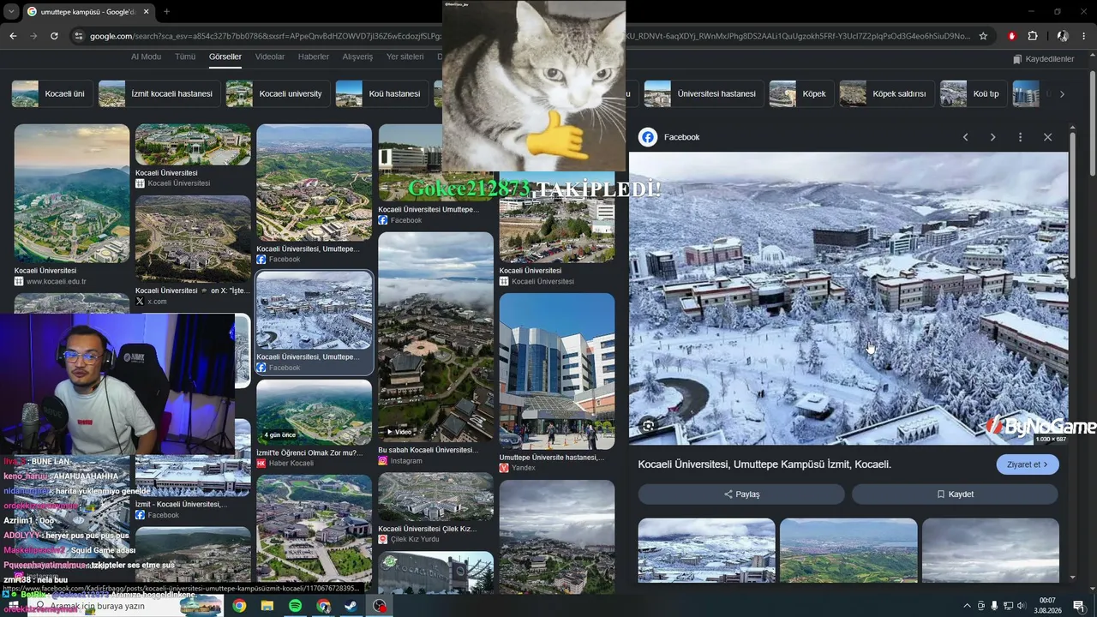Open the Alışveriş tab

click(x=357, y=57)
